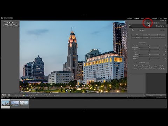Click the Lr identity plate logo

(x=2, y=18)
